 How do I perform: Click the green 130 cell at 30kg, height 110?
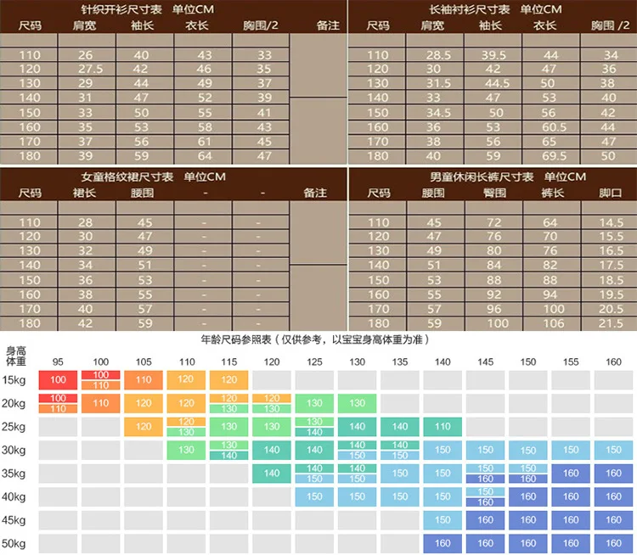[x=186, y=451]
